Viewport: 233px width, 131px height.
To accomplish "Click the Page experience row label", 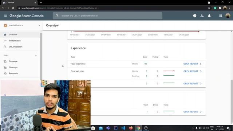I will [x=78, y=64].
